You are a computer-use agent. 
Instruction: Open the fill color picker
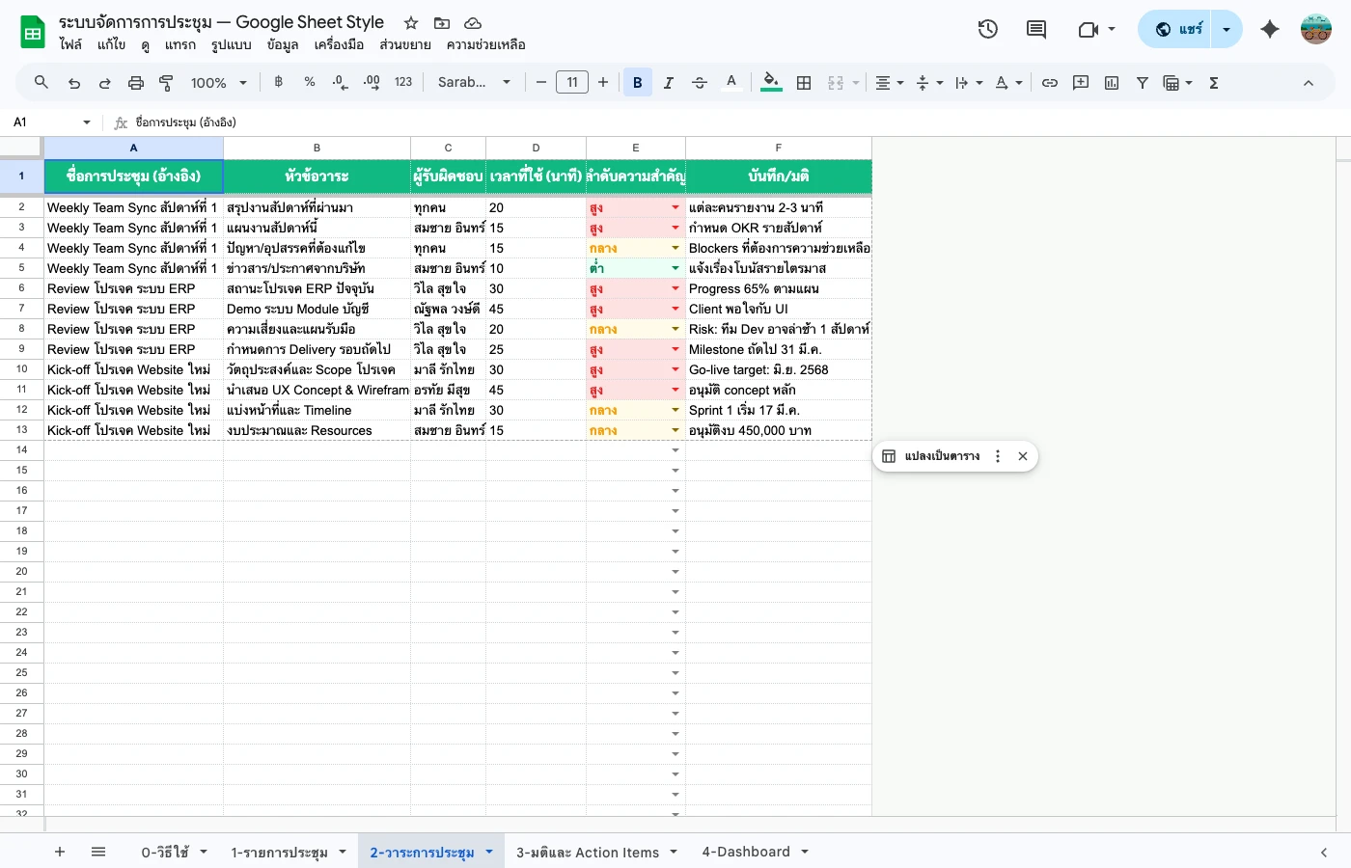click(770, 82)
